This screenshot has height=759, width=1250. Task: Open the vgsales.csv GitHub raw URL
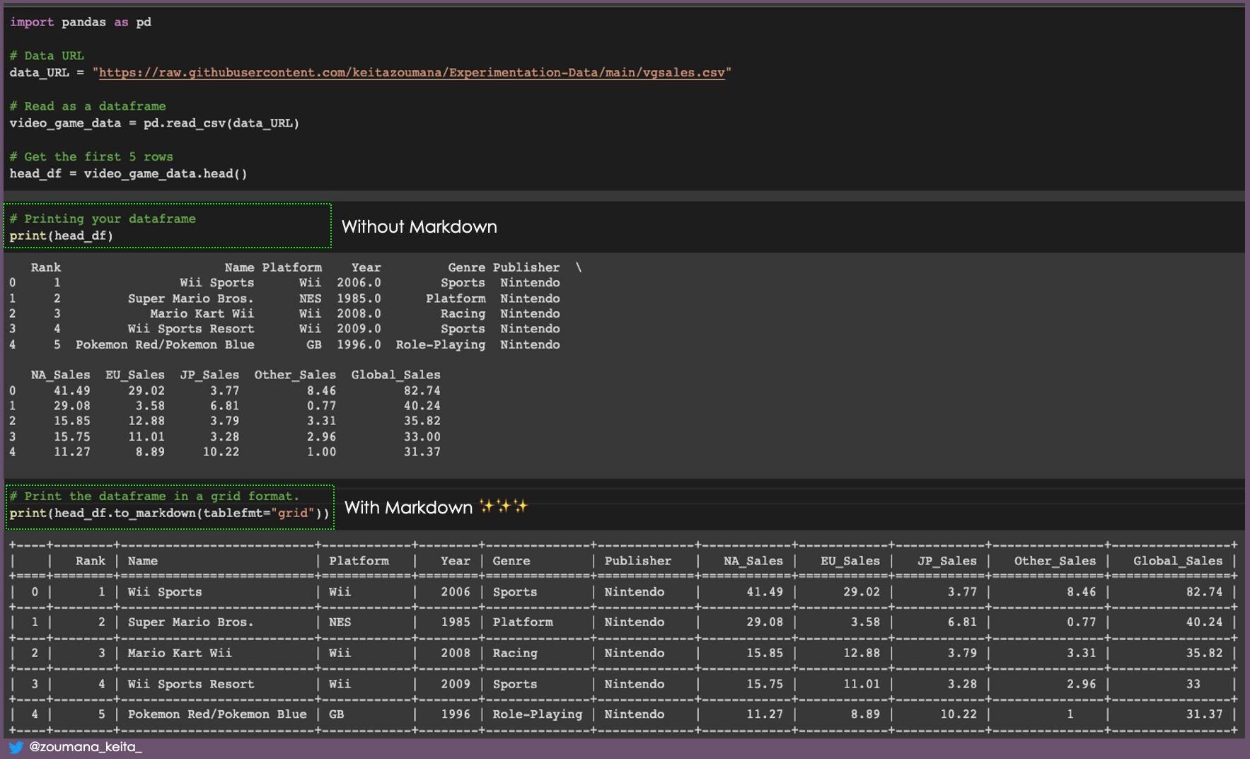(x=412, y=73)
